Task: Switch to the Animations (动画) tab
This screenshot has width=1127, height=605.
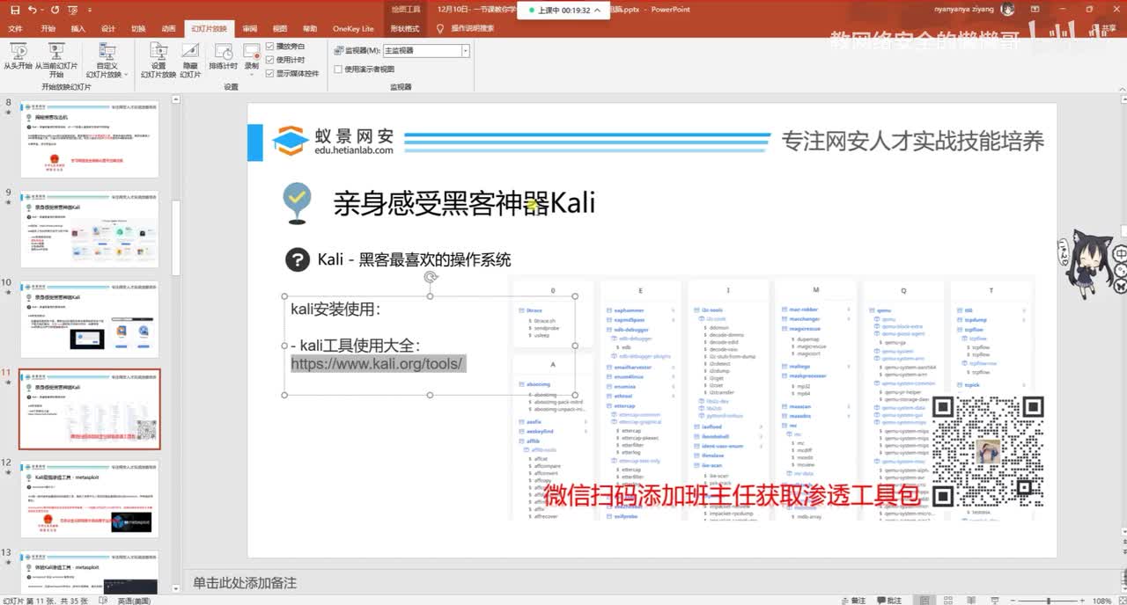Action: click(168, 28)
